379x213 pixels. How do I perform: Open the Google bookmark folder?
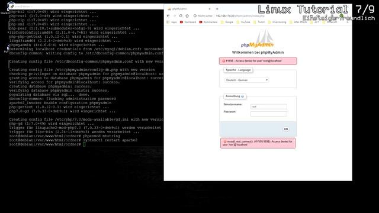[227, 22]
